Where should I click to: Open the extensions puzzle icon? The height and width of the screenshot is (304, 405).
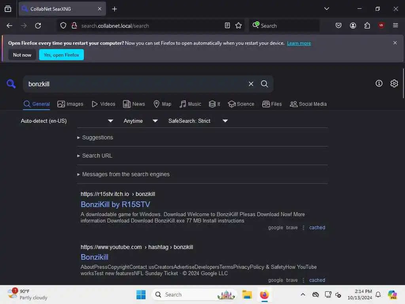[367, 25]
